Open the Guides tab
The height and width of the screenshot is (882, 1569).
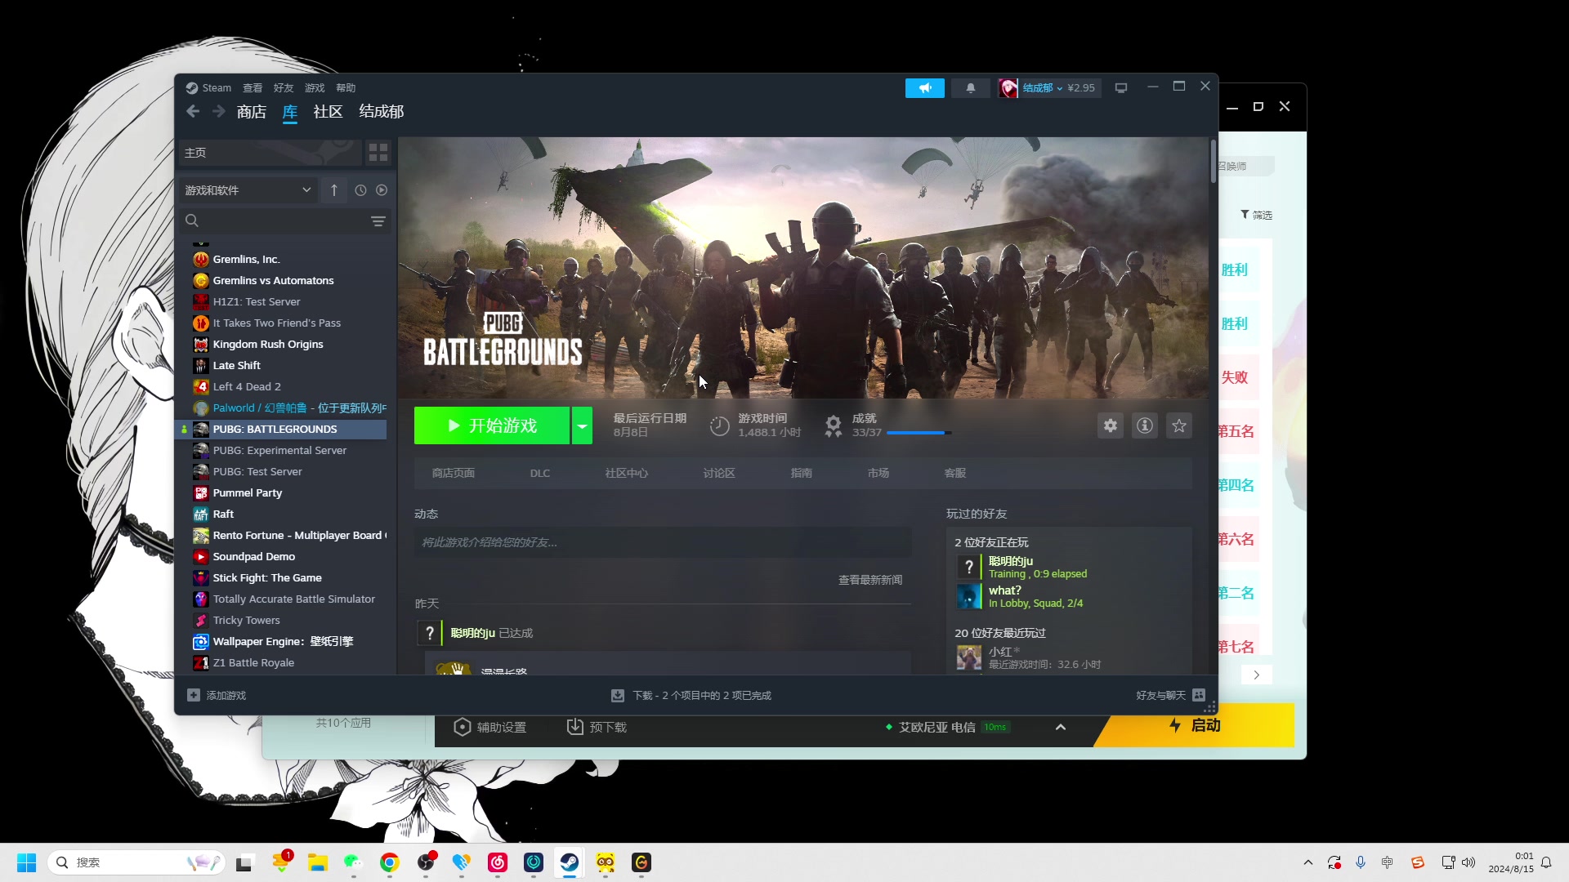pos(801,474)
